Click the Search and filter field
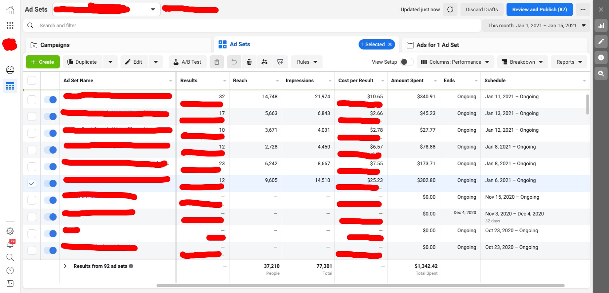The width and height of the screenshot is (609, 293). point(251,25)
